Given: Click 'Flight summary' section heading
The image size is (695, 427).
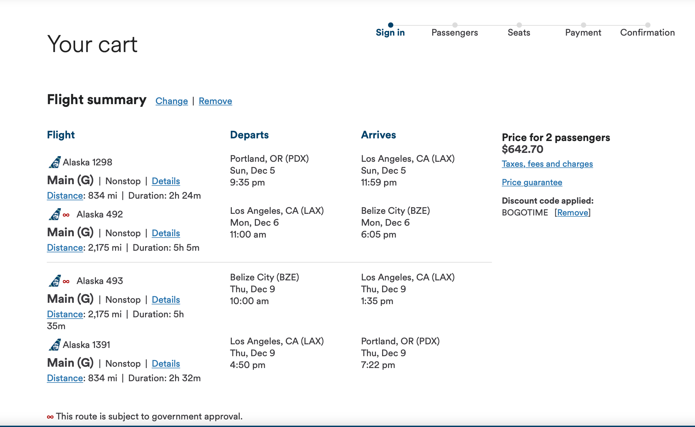Looking at the screenshot, I should point(97,100).
